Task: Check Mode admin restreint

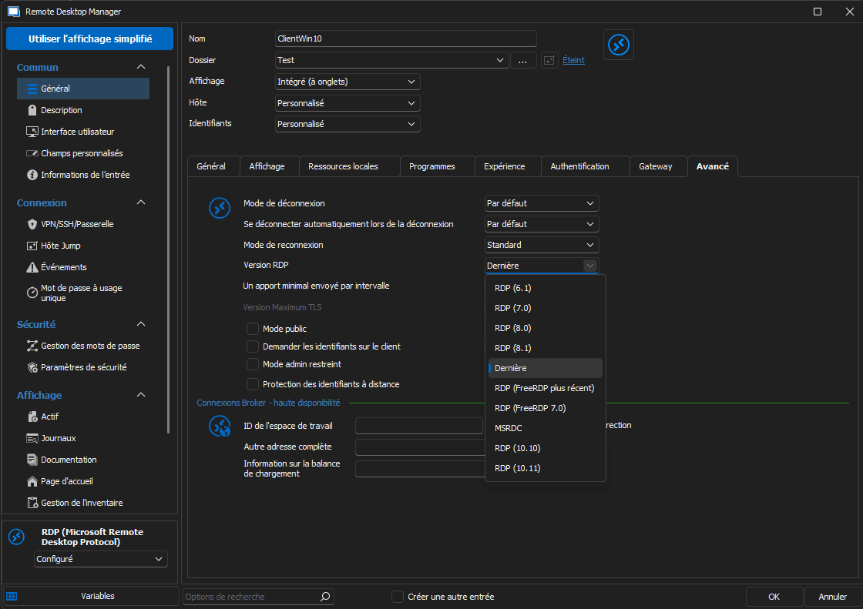Action: click(253, 364)
